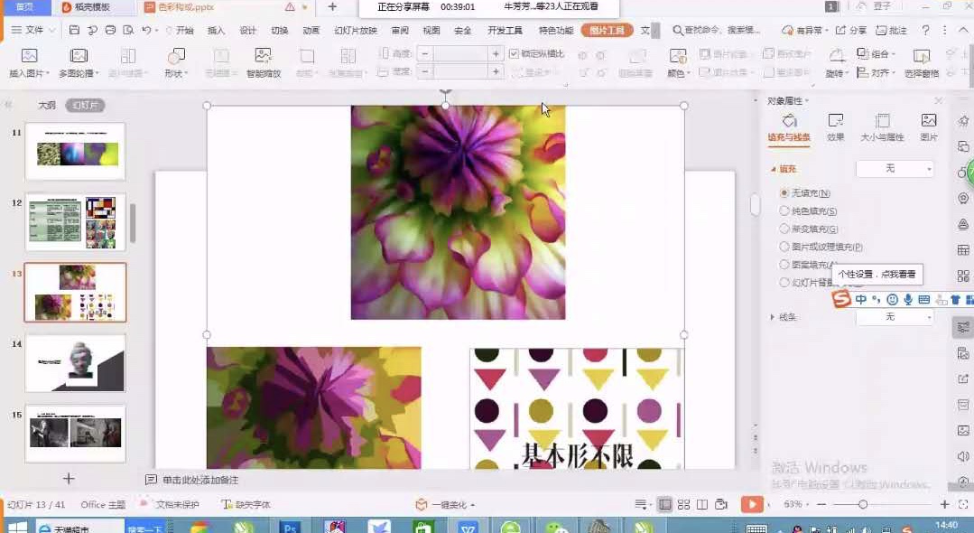Switch to reading view icon in status bar
The width and height of the screenshot is (974, 533).
(702, 504)
